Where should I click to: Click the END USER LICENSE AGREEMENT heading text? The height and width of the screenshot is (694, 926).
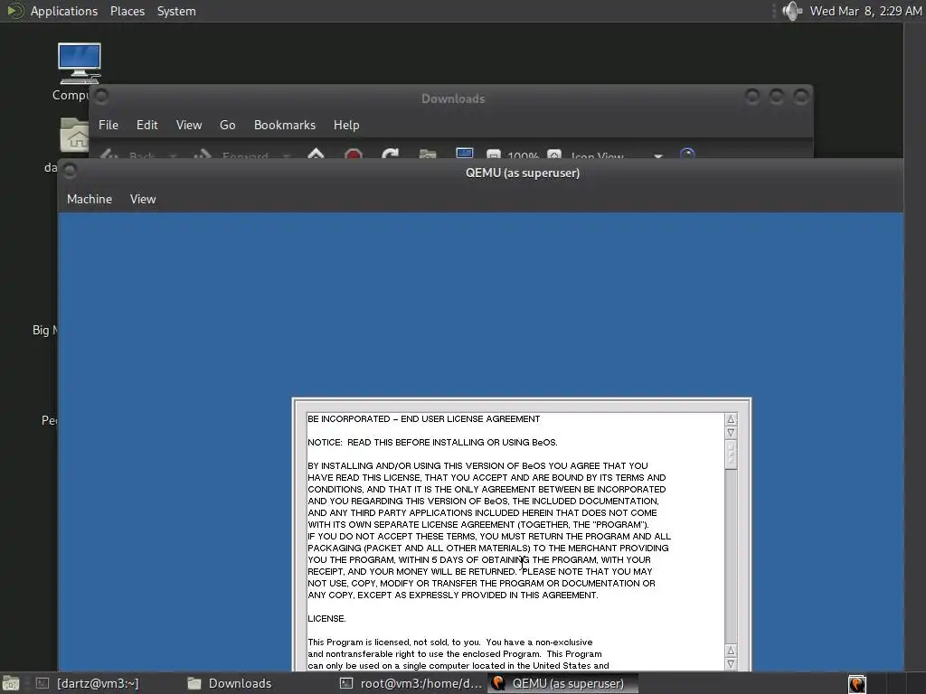[x=470, y=419]
